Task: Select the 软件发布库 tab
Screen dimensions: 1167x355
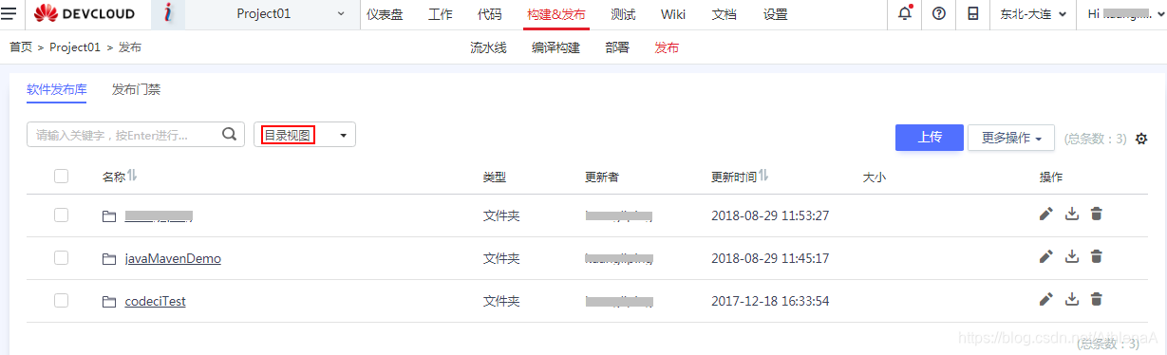Action: point(57,90)
